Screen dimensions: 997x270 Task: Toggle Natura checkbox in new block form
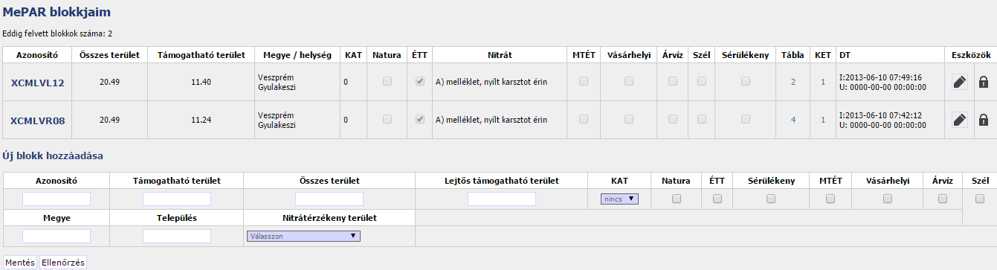click(x=677, y=199)
